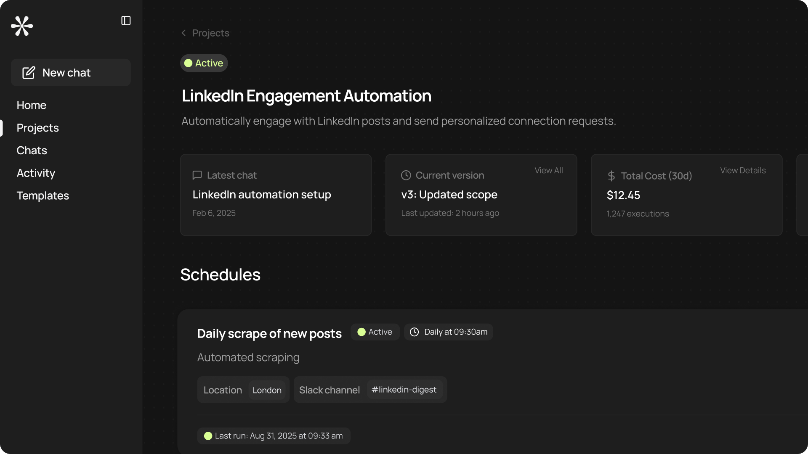Toggle the project Active status badge at top
This screenshot has height=454, width=808.
pos(204,63)
